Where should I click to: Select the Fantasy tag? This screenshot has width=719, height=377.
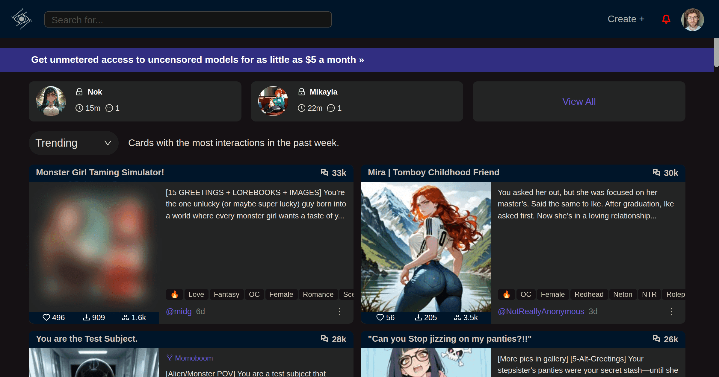pos(226,294)
